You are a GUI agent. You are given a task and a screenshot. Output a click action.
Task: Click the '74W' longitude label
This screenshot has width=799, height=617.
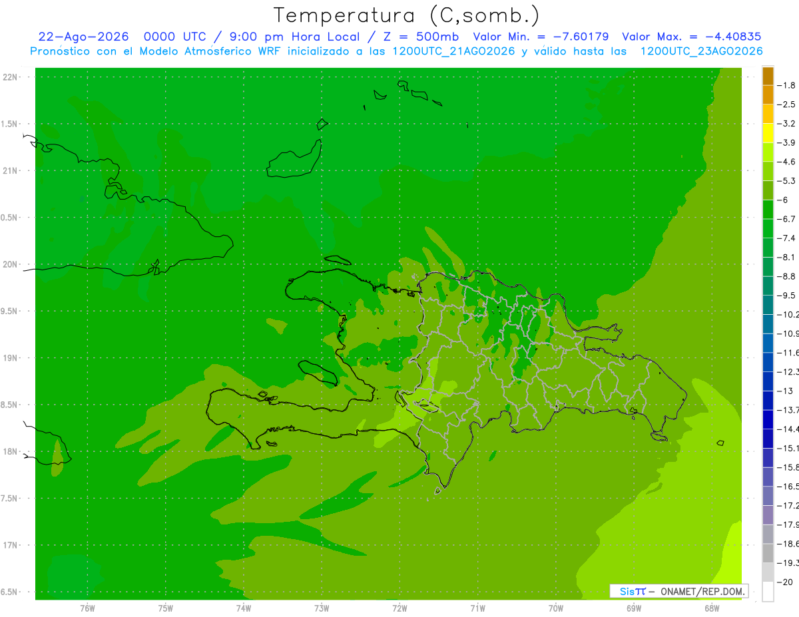pos(243,608)
